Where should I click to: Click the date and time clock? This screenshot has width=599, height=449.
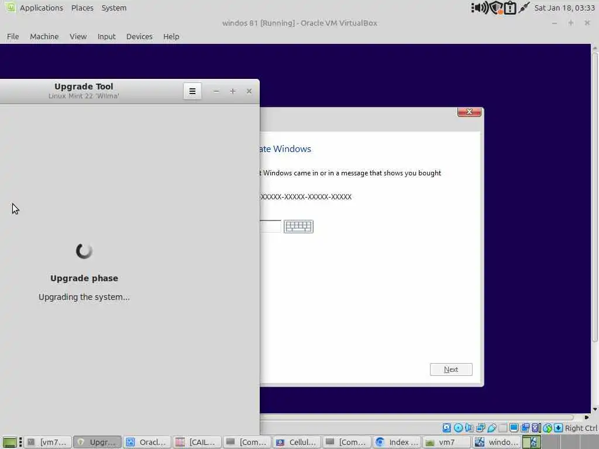(x=564, y=8)
